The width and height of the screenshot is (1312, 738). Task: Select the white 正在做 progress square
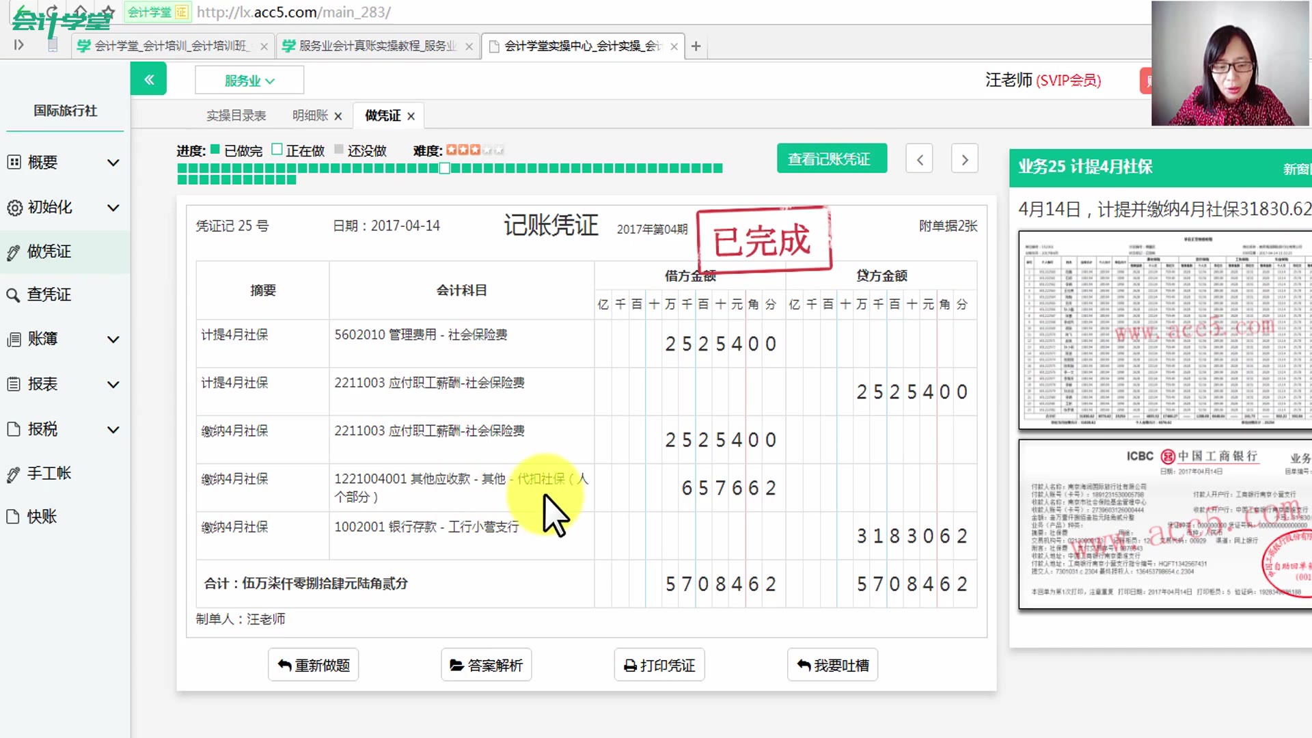(277, 150)
